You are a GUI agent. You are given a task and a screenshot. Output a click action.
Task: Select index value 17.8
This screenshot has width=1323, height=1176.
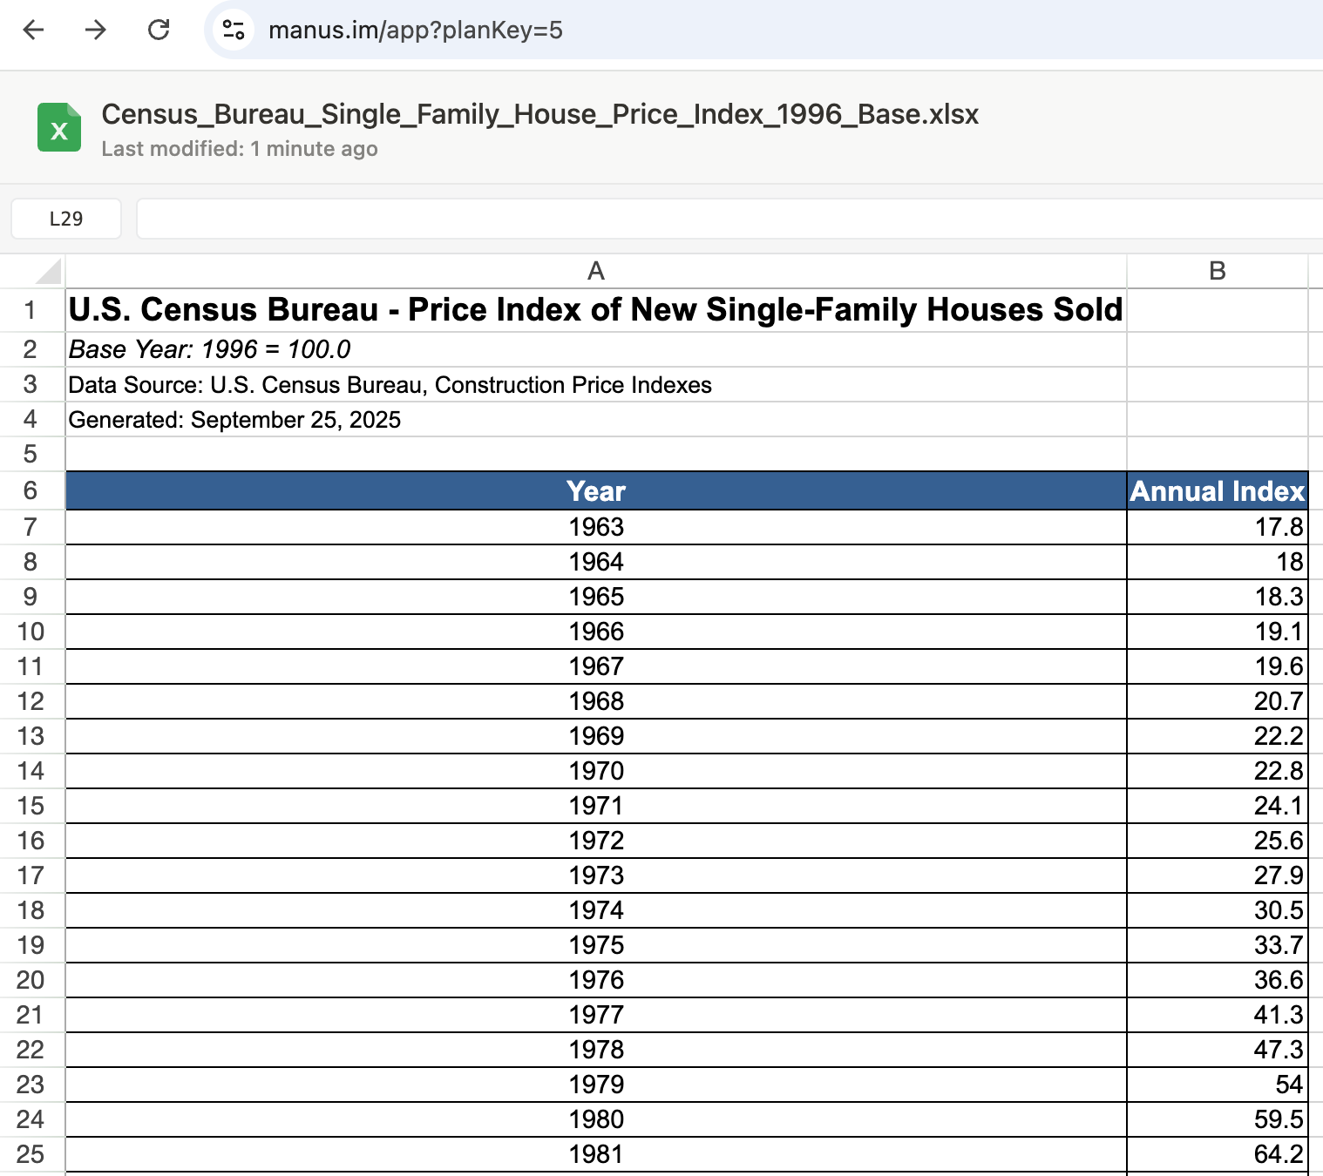pyautogui.click(x=1218, y=527)
